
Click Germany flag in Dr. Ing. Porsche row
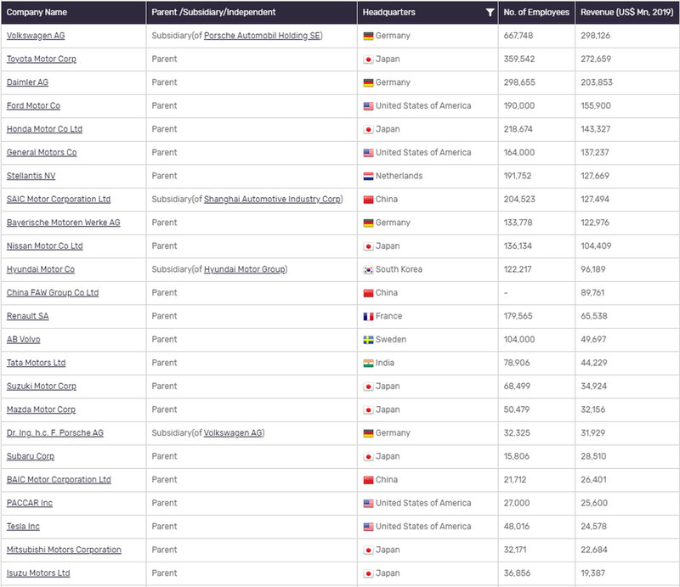click(368, 434)
